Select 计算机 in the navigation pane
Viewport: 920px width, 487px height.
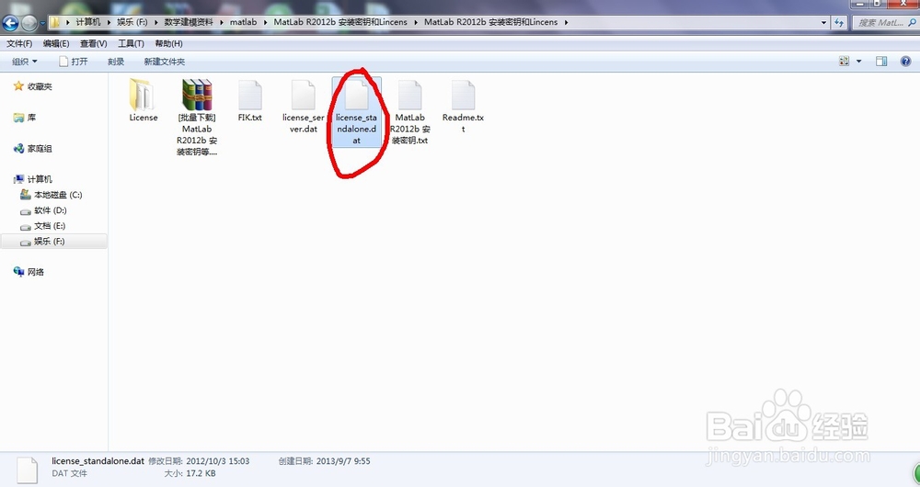[40, 179]
